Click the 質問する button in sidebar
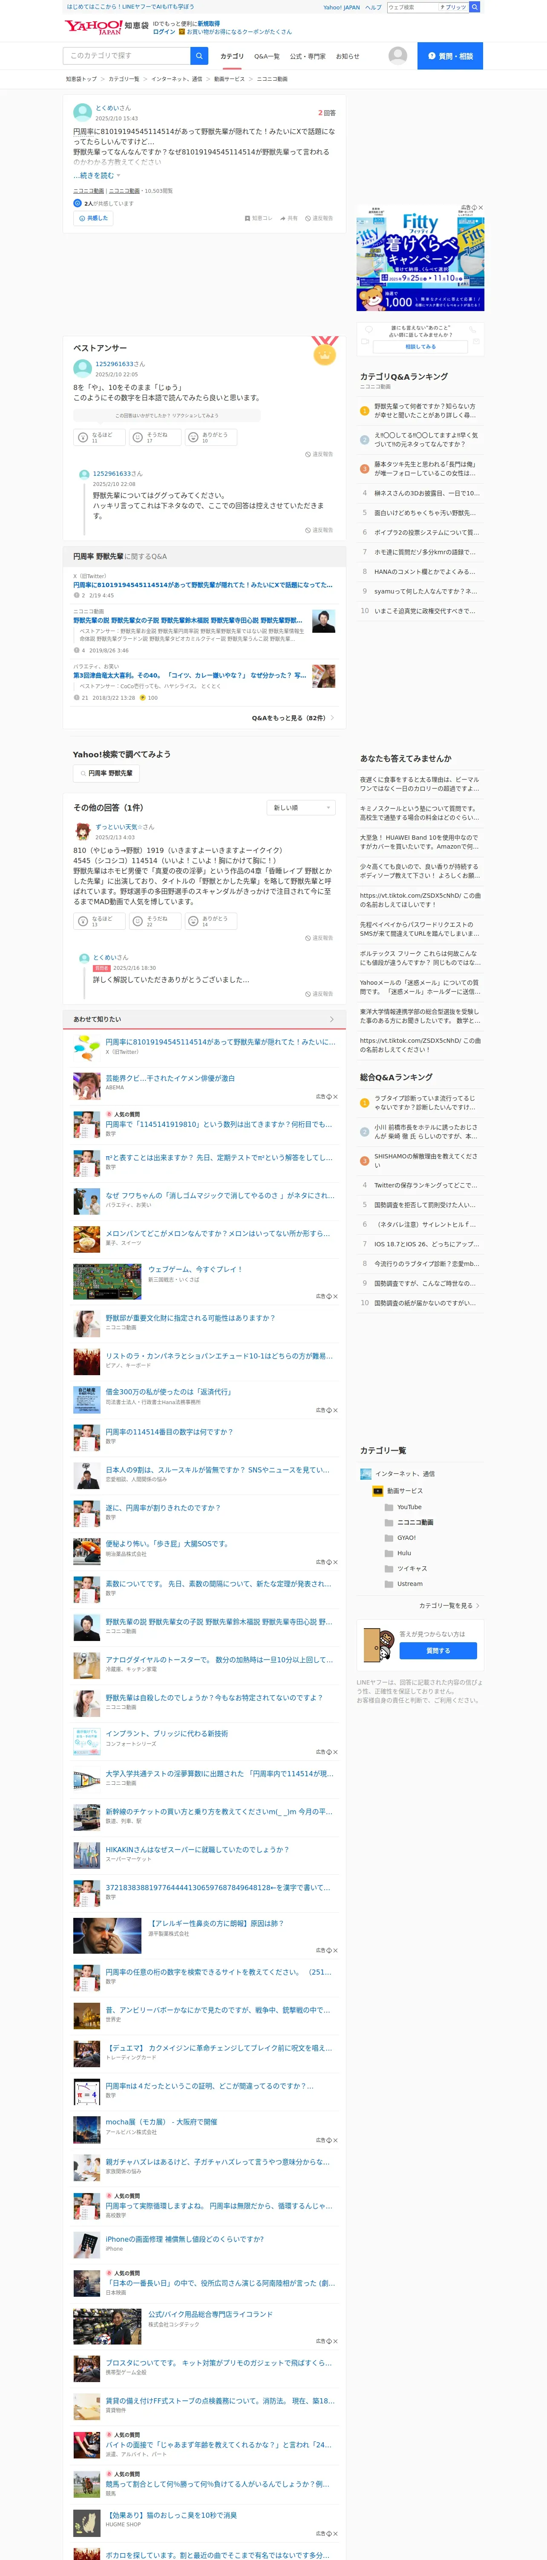The height and width of the screenshot is (2560, 547). (x=438, y=1651)
